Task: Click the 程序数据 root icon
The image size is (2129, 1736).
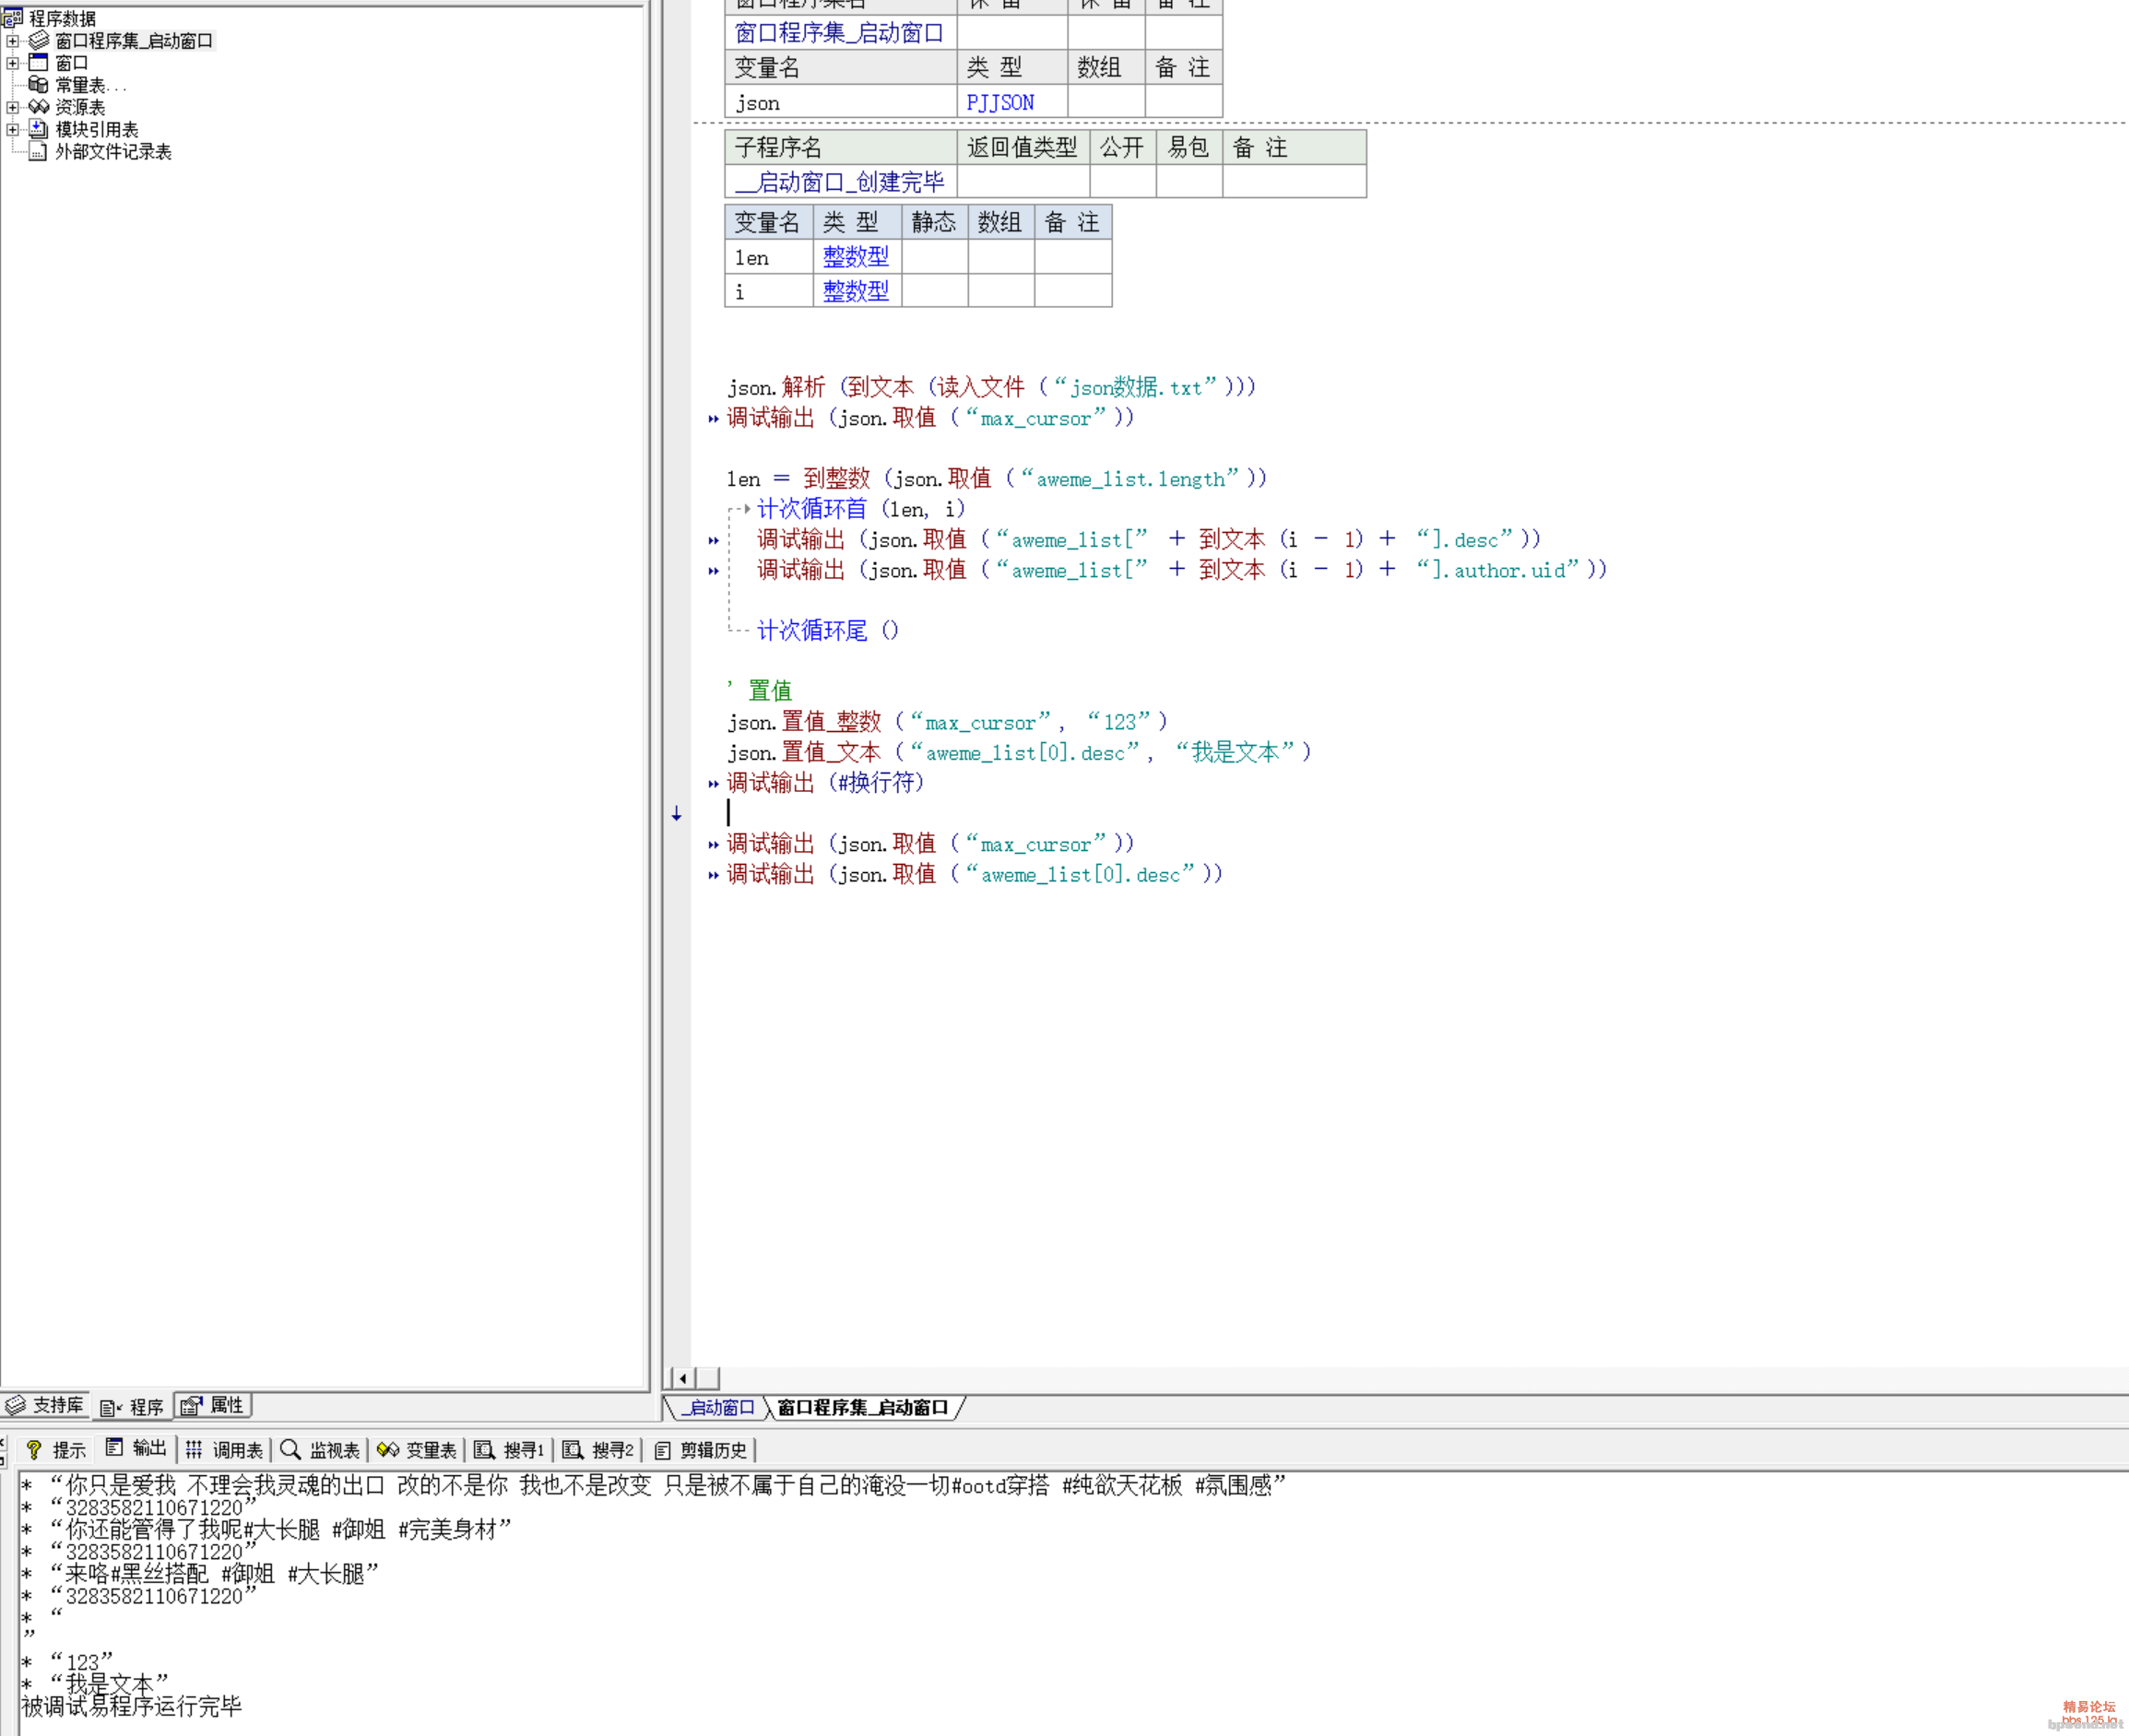Action: point(13,18)
